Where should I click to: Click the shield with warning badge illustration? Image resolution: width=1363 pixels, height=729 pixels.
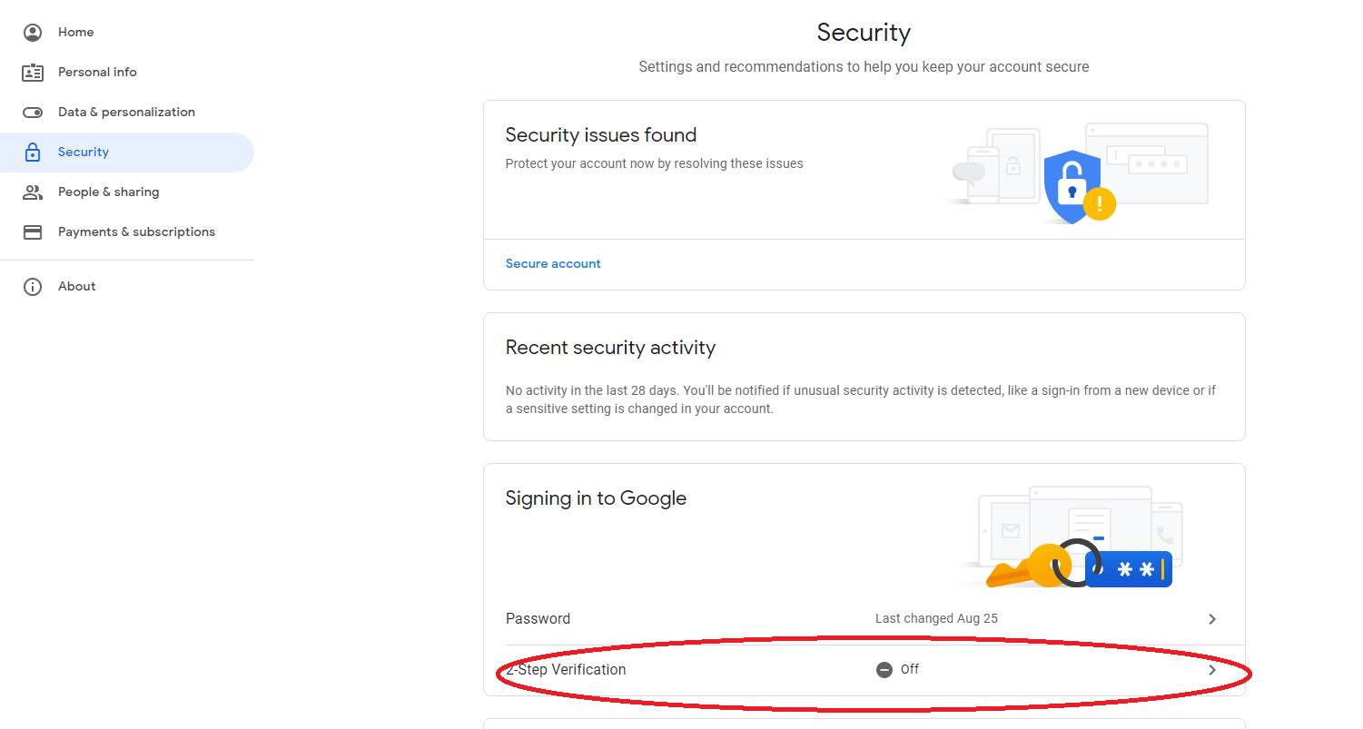(1078, 188)
